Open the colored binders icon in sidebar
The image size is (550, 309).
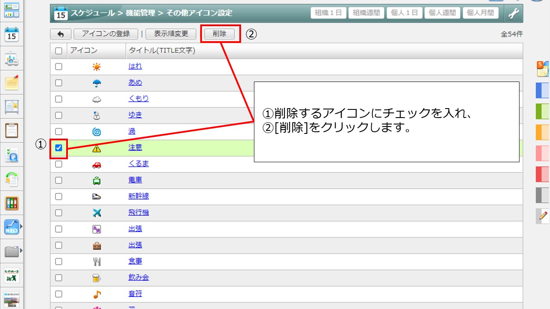pyautogui.click(x=12, y=203)
